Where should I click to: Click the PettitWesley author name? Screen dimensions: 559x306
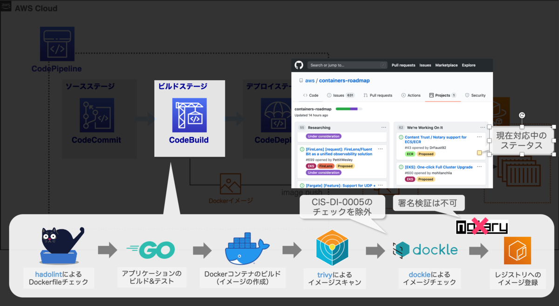[x=342, y=160]
